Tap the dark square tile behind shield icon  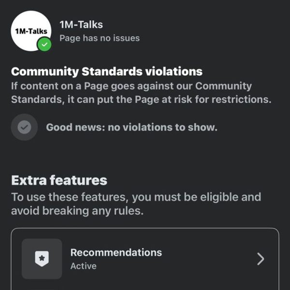(x=42, y=259)
